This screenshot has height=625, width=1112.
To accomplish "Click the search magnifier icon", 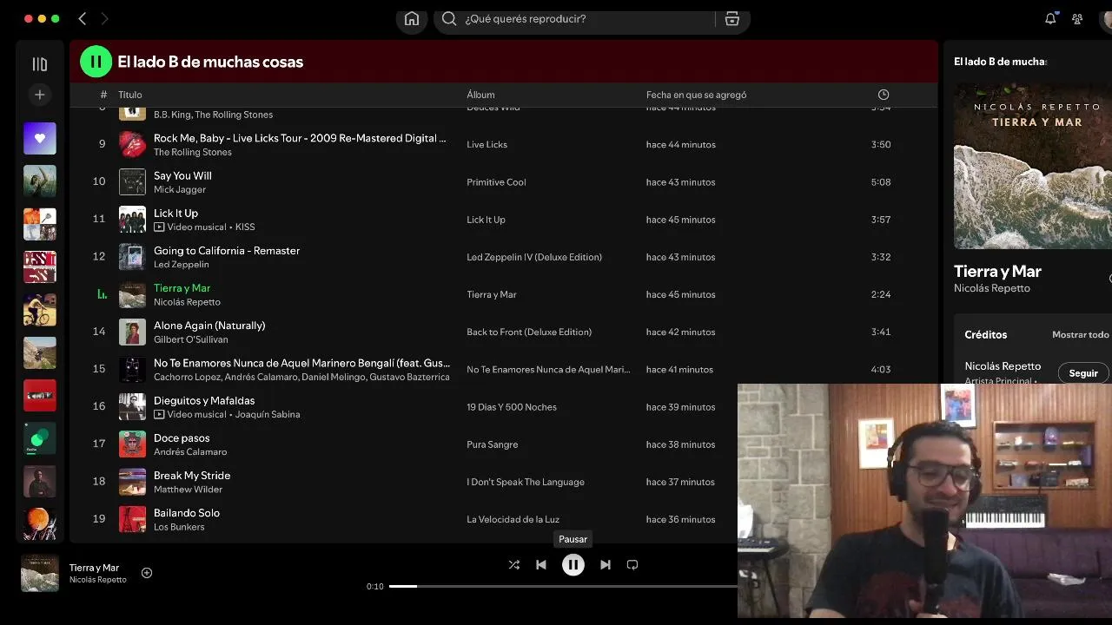I will tap(449, 19).
